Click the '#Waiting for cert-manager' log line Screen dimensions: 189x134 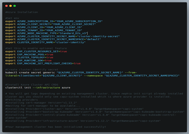[x=43, y=106]
